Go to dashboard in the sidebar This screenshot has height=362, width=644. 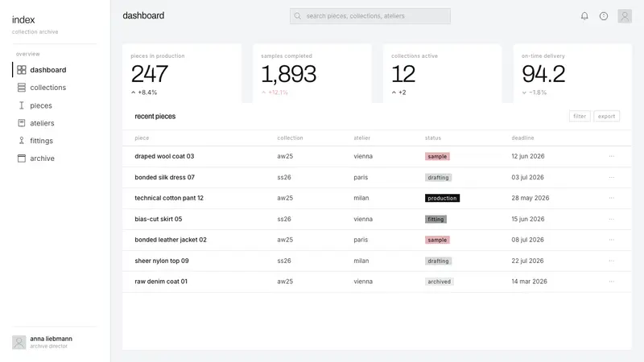[54, 70]
